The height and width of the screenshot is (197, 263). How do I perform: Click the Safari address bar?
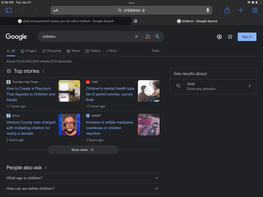[131, 10]
